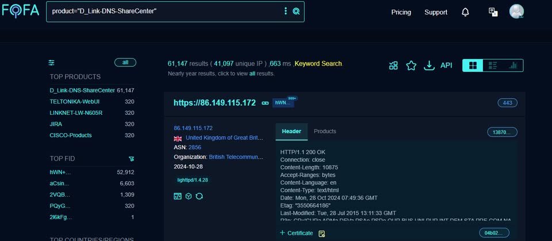
Task: Click the search magnifier icon
Action: [296, 11]
